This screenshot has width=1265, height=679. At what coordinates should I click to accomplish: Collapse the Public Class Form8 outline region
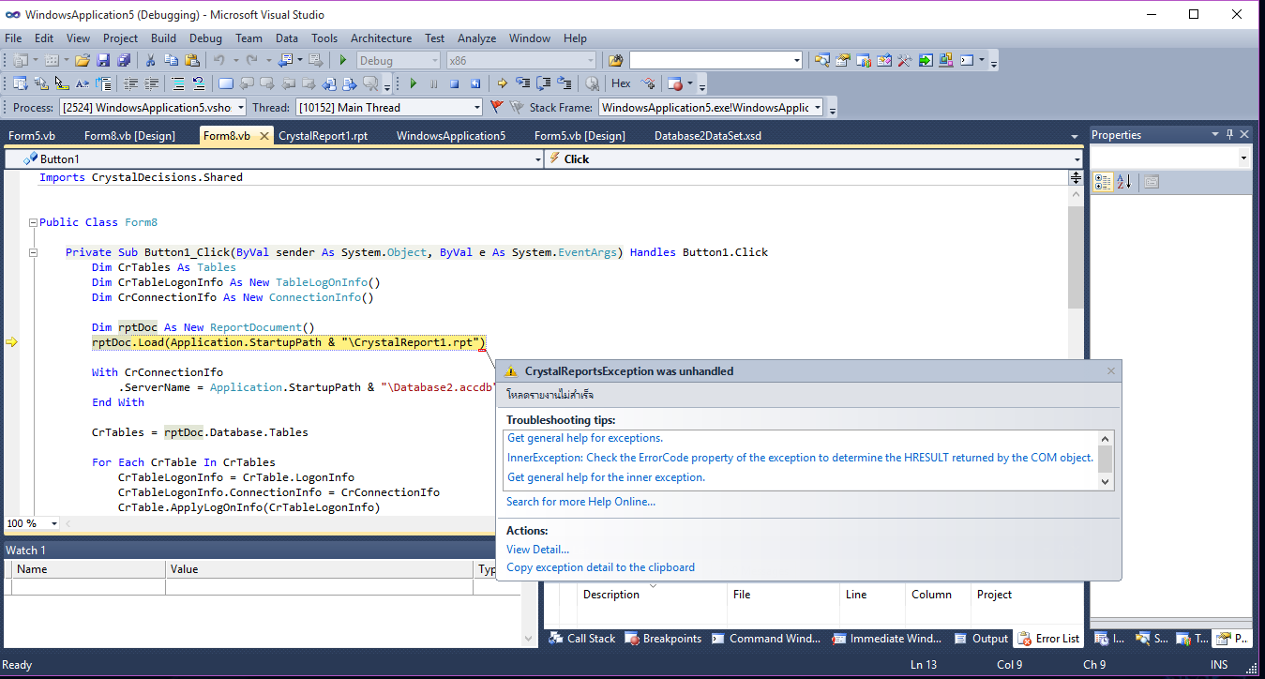(33, 223)
